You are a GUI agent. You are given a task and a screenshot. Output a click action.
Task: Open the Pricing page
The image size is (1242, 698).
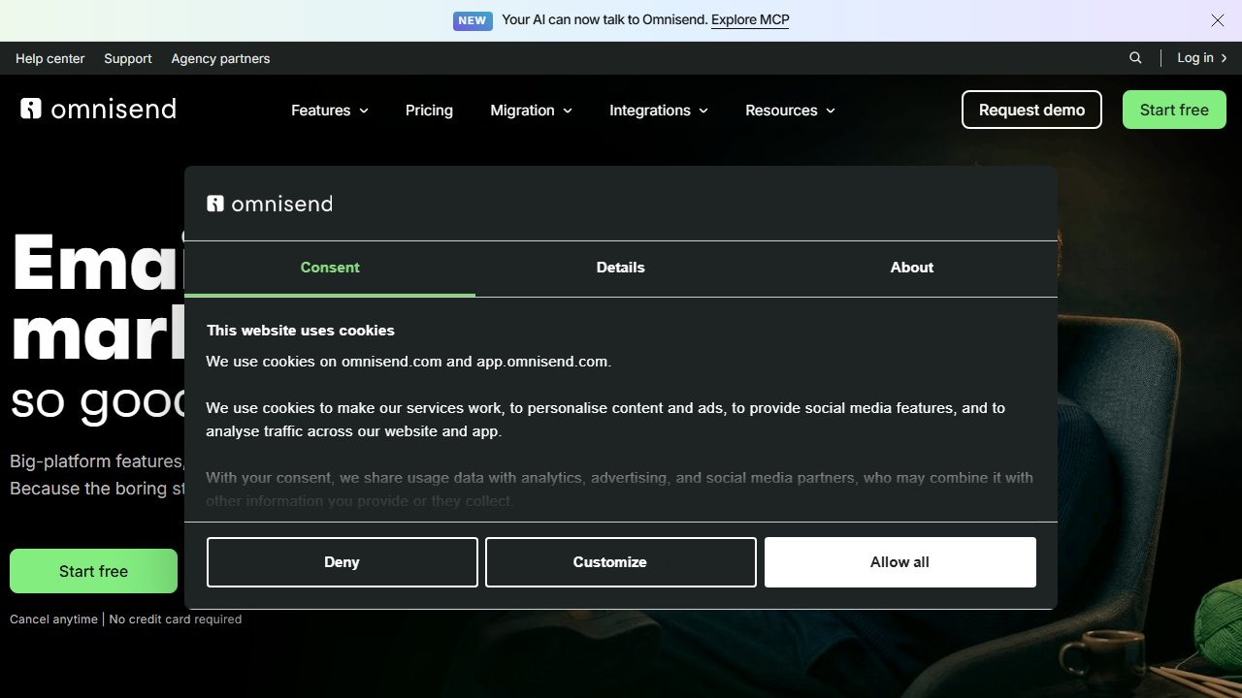point(429,111)
